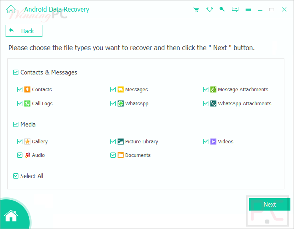
Task: Click the Select All label
Action: [32, 176]
